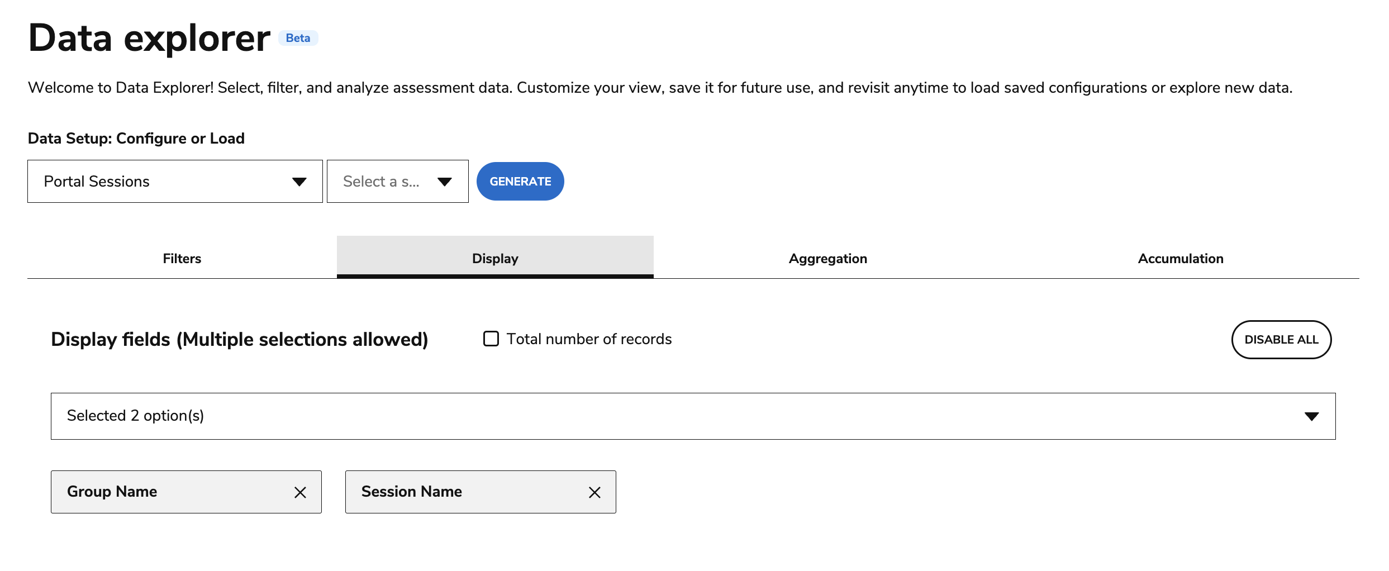Go to the Accumulation tab
This screenshot has height=571, width=1389.
[x=1181, y=258]
